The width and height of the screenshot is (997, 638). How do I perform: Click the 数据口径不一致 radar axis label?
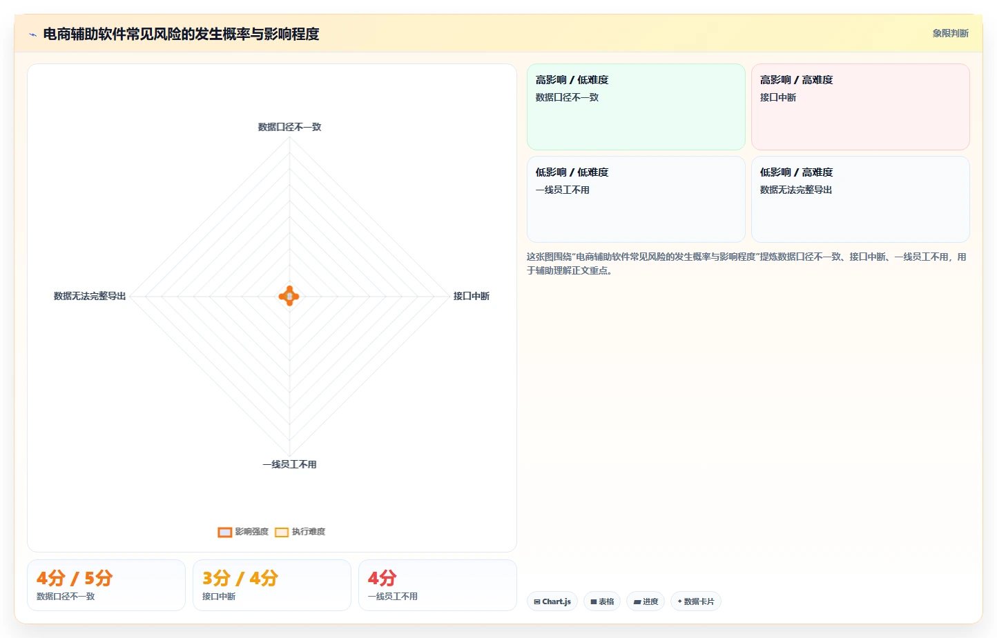click(289, 127)
